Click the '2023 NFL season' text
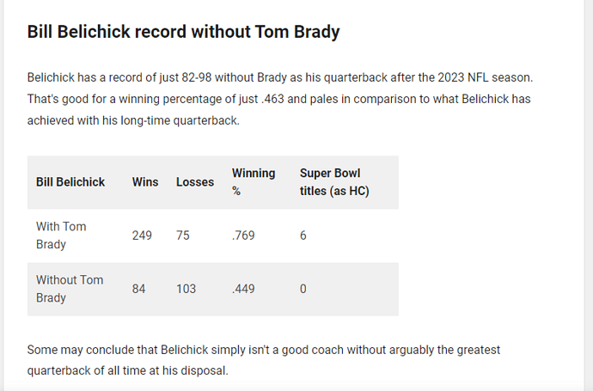 click(485, 77)
